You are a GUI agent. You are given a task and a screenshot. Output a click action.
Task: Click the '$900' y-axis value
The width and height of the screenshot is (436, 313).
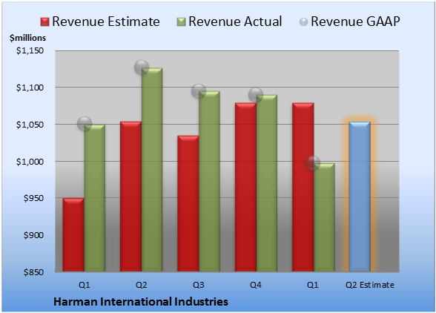coord(33,235)
